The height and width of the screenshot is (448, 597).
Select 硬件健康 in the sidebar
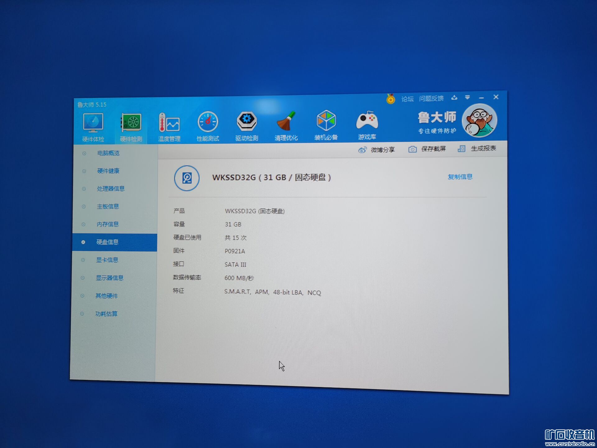tap(108, 171)
